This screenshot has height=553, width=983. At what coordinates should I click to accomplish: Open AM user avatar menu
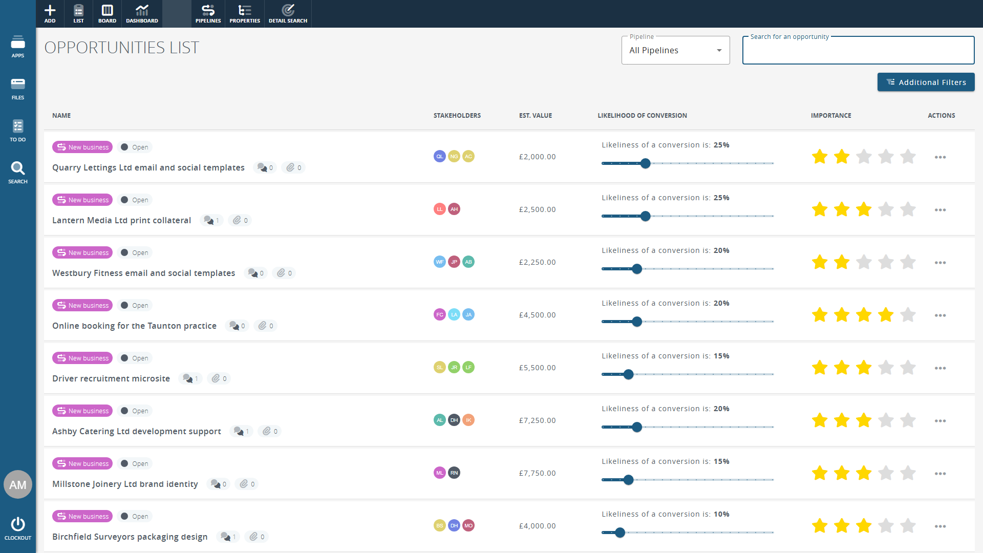click(x=18, y=484)
